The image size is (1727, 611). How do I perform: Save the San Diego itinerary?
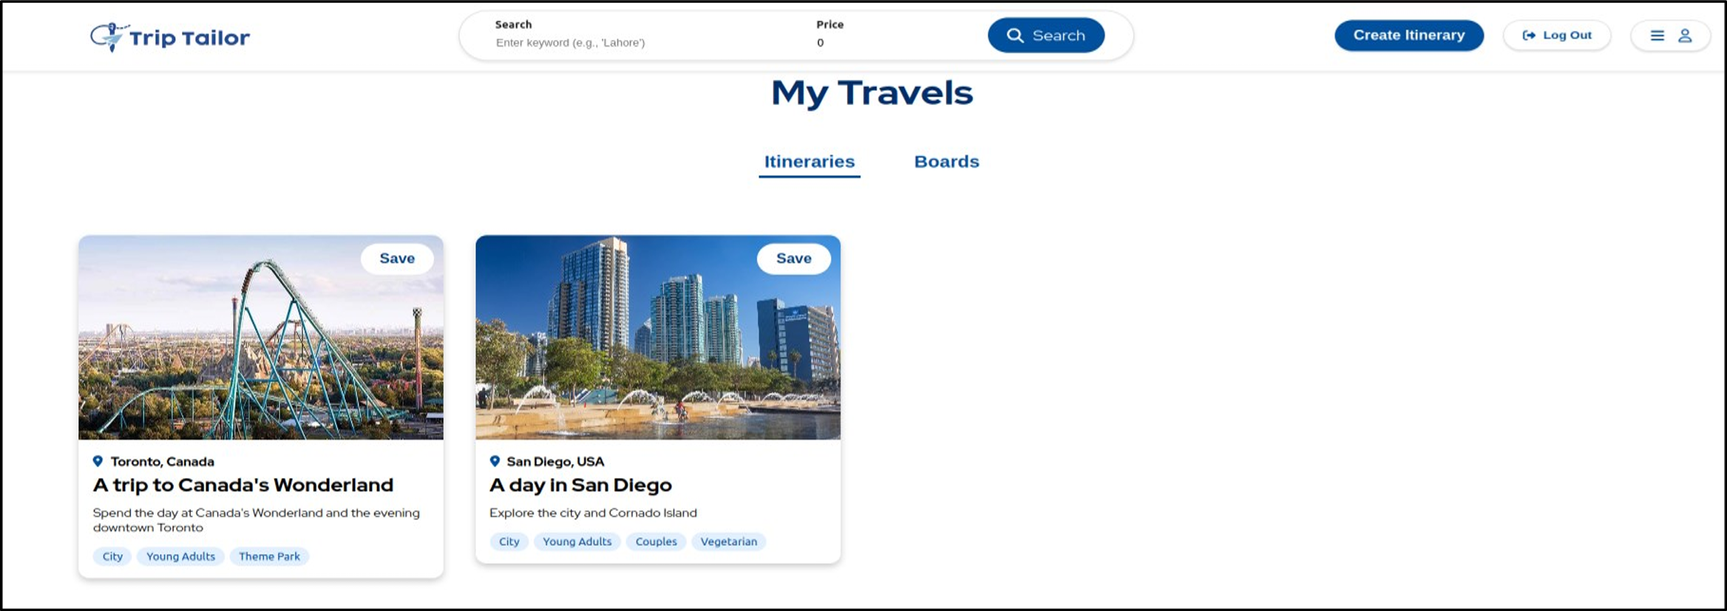[793, 259]
